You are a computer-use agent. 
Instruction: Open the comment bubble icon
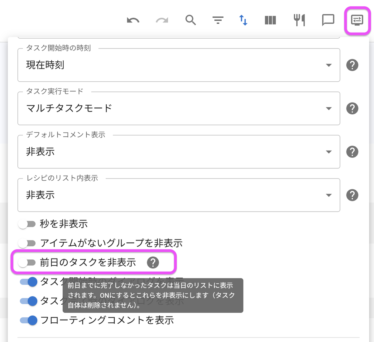tap(328, 20)
